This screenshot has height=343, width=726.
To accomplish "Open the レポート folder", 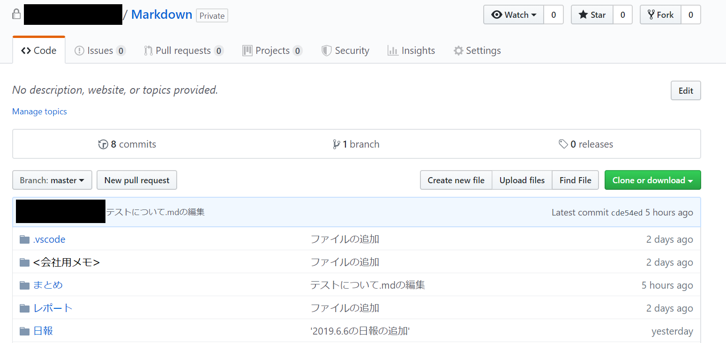I will coord(53,308).
